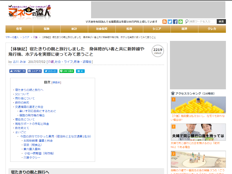Screen dimensions: 232x174
Task: Open the シニア menu tab
Action: point(157,29)
